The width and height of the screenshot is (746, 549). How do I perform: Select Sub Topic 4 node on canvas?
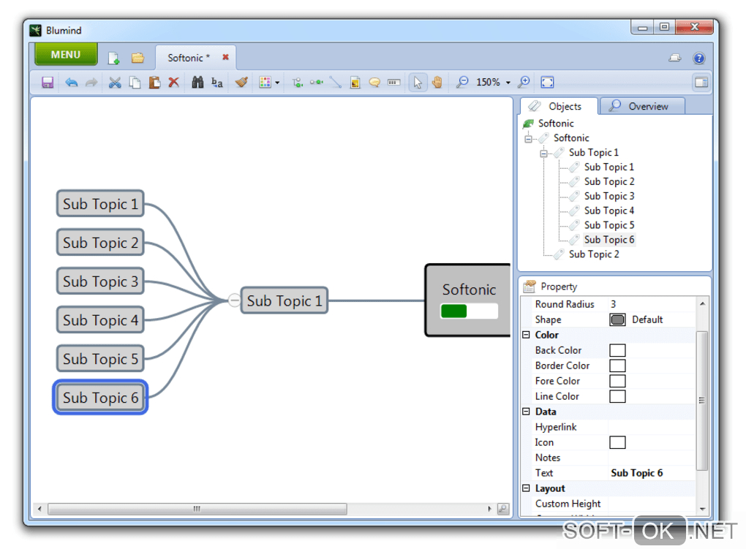(100, 320)
